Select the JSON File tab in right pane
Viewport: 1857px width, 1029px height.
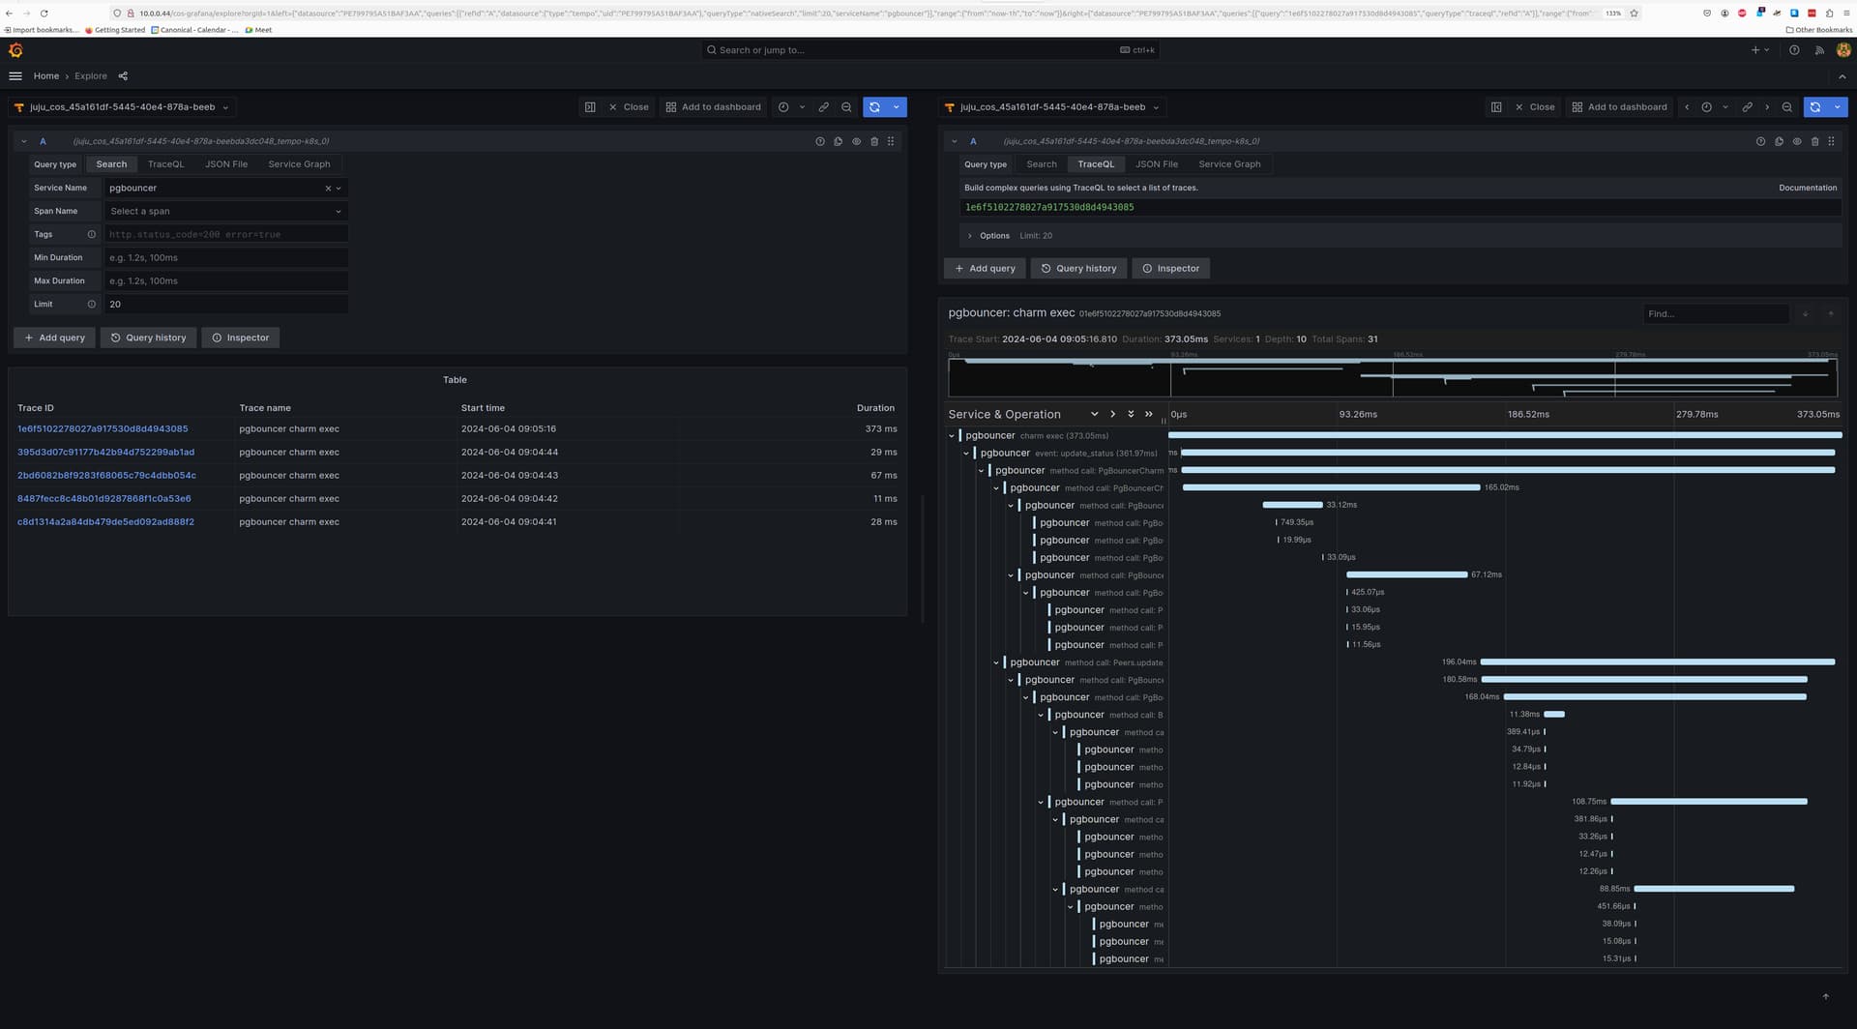(1156, 164)
